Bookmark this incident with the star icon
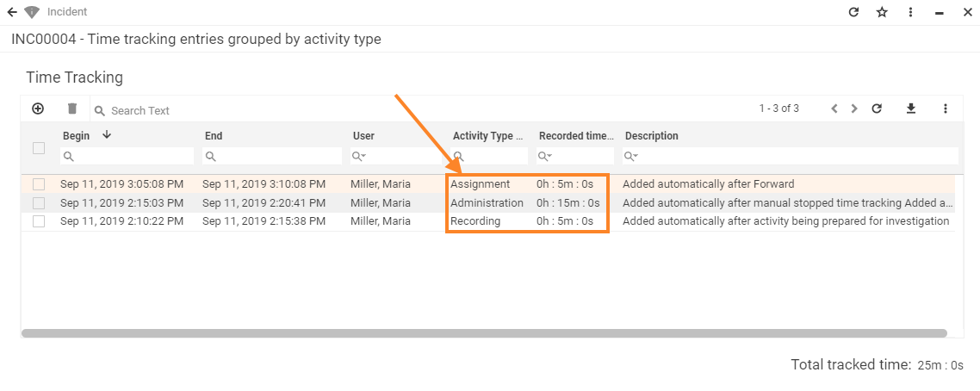980x391 pixels. click(882, 12)
